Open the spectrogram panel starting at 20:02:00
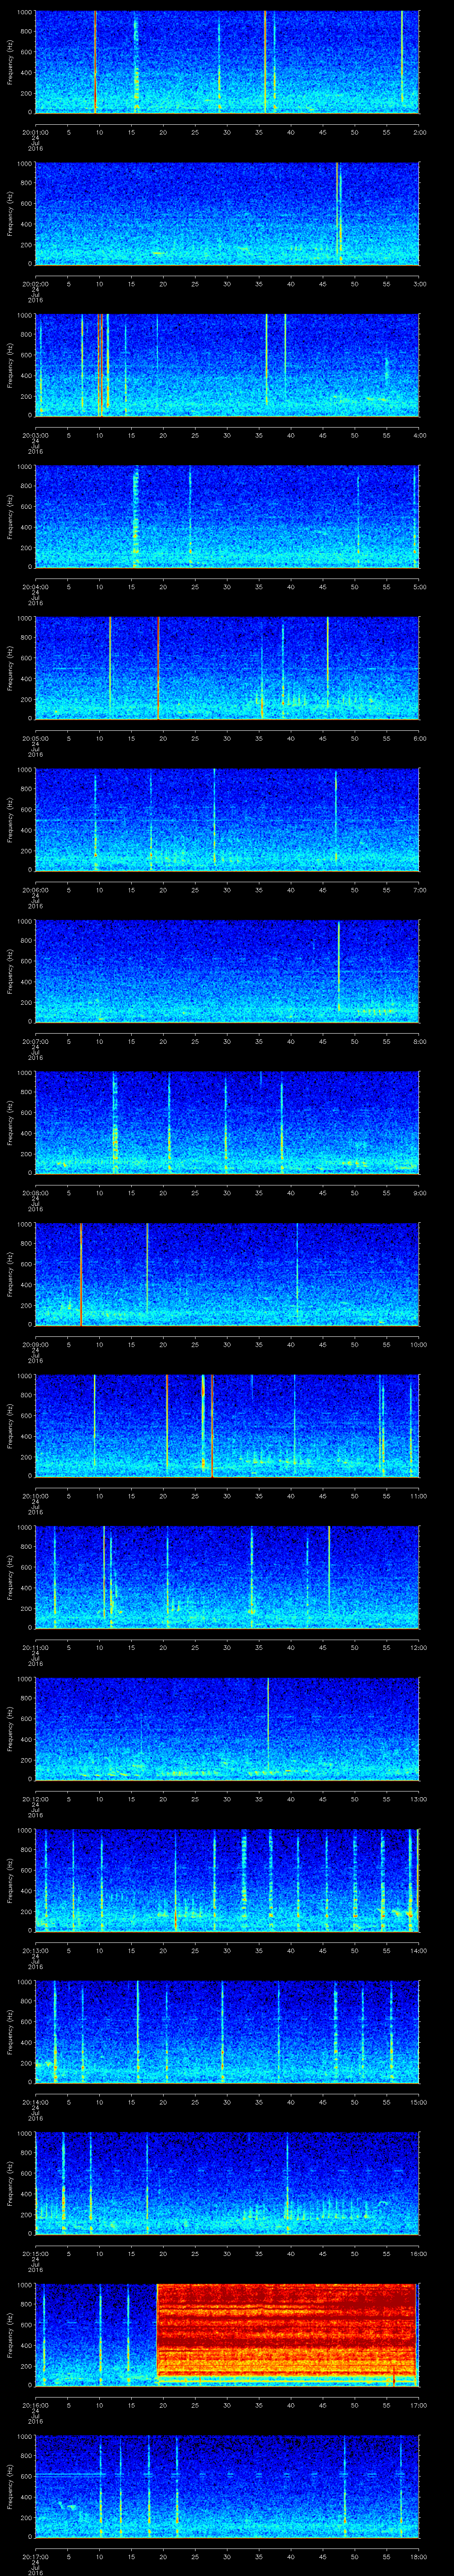The image size is (454, 2576). tap(227, 213)
